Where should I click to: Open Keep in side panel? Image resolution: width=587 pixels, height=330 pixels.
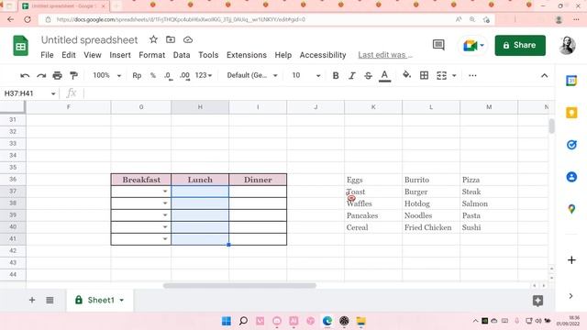coord(571,113)
